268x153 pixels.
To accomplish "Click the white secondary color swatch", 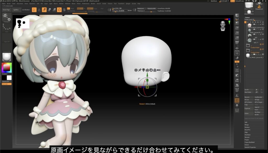I will pyautogui.click(x=9, y=78).
